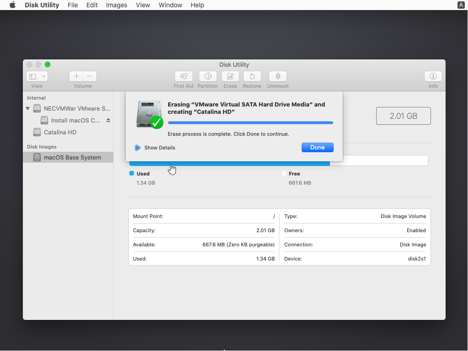Eject the Install macOS volume
The image size is (468, 351).
click(x=108, y=120)
